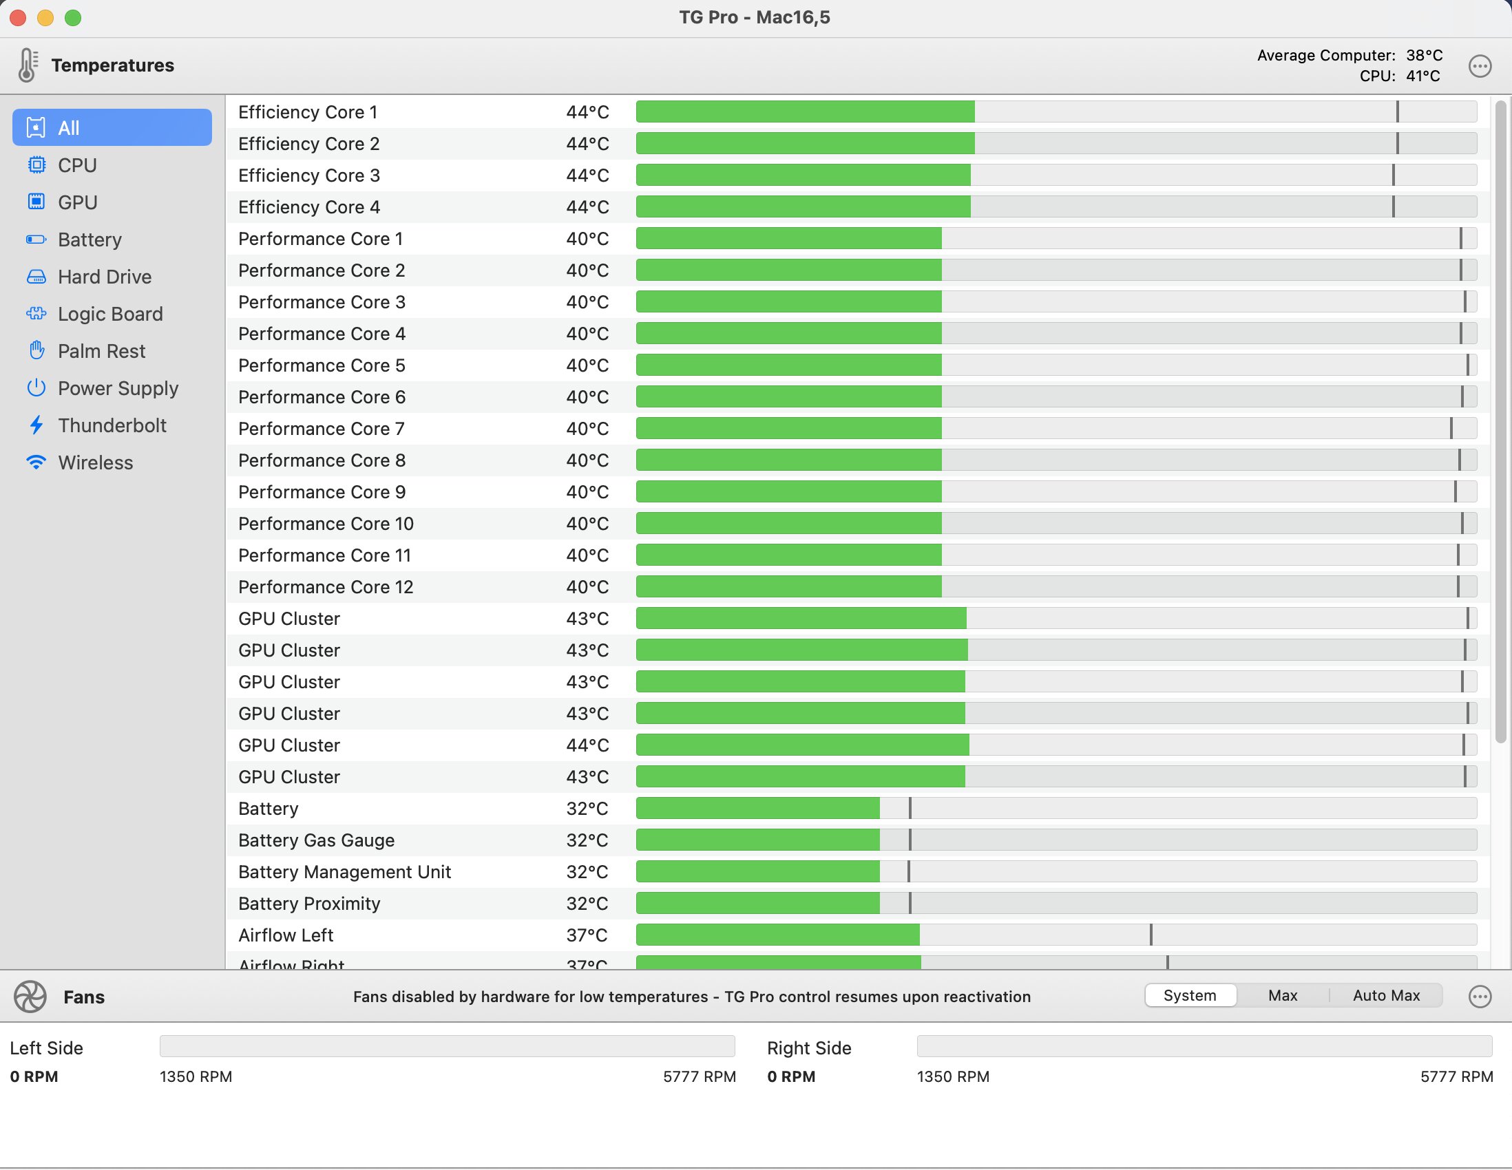
Task: Click the temperature list vertical scrollbar
Action: click(1501, 422)
